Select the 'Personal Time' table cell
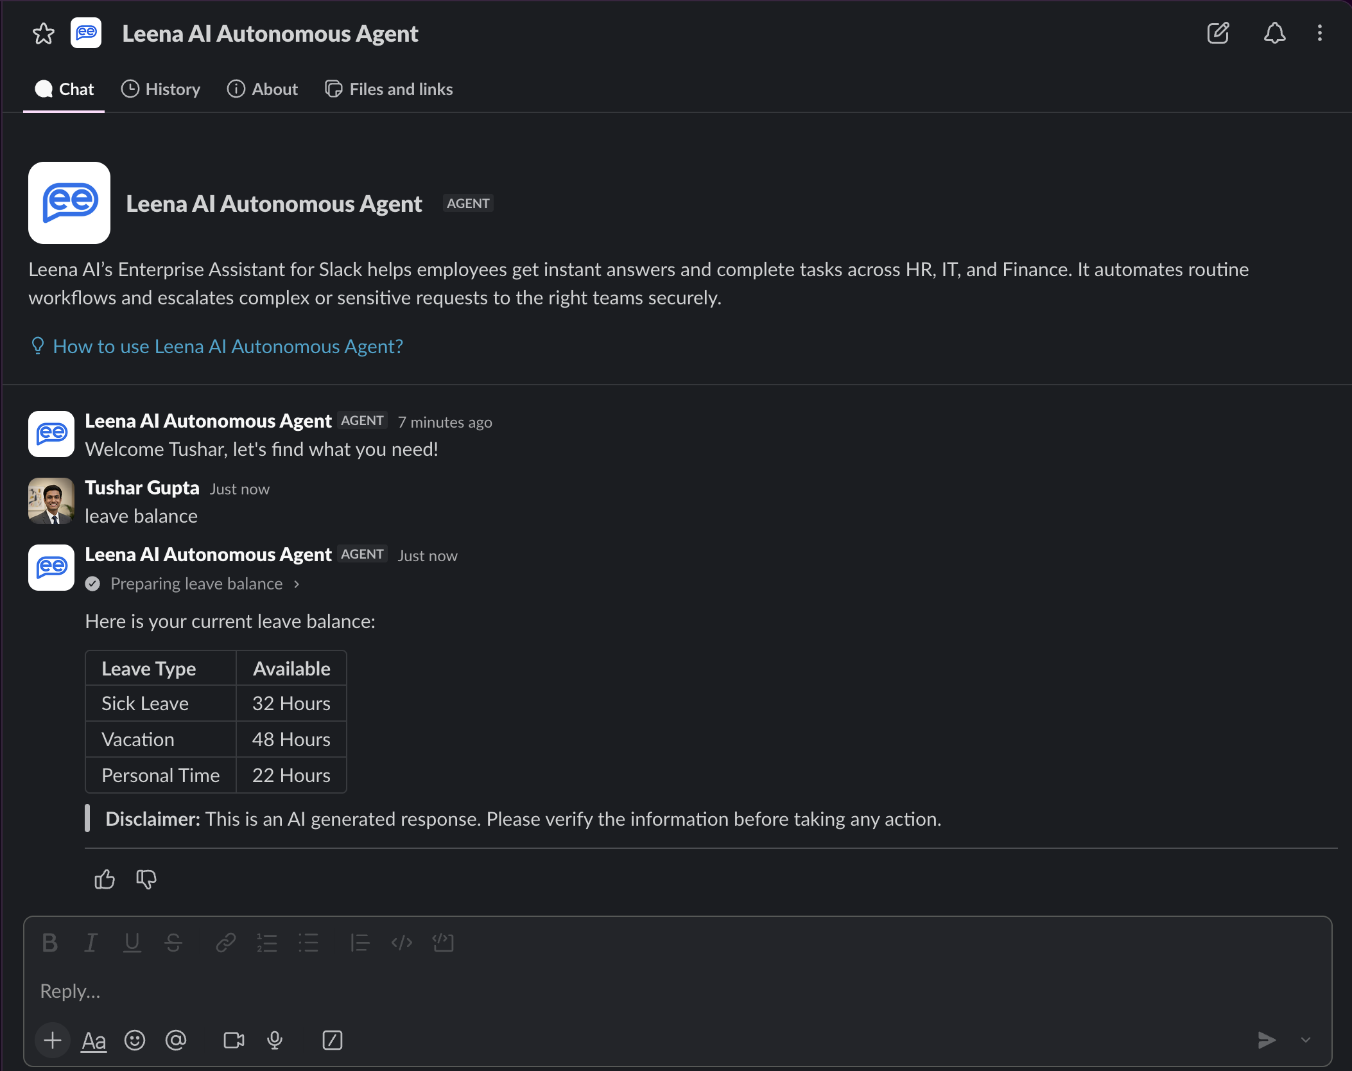 point(161,776)
